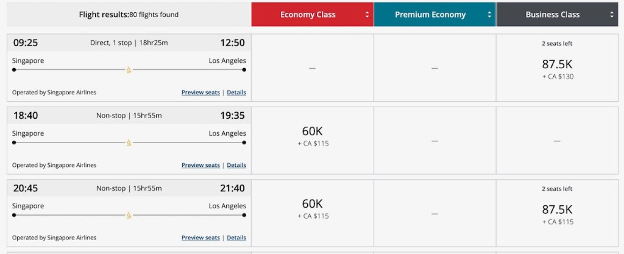This screenshot has height=254, width=624.
Task: Click Singapore Airlines logo on the 20:45 flight
Action: coord(129,215)
